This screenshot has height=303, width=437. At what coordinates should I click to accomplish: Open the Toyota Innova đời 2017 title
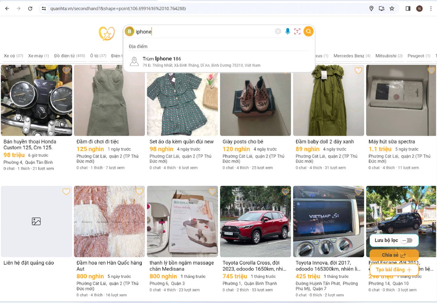pyautogui.click(x=328, y=266)
